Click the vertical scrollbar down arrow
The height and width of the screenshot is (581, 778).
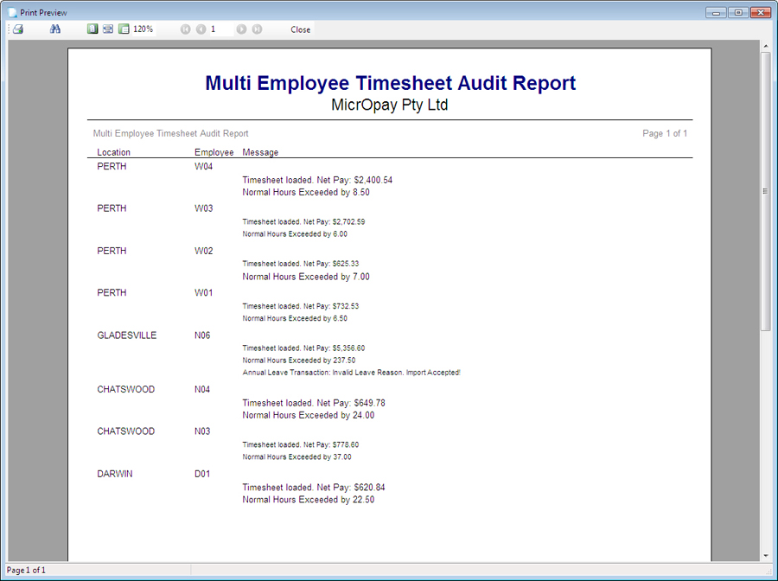(765, 555)
